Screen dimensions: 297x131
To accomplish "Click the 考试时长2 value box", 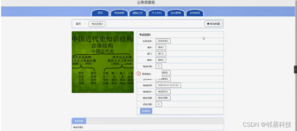I will click(163, 92).
